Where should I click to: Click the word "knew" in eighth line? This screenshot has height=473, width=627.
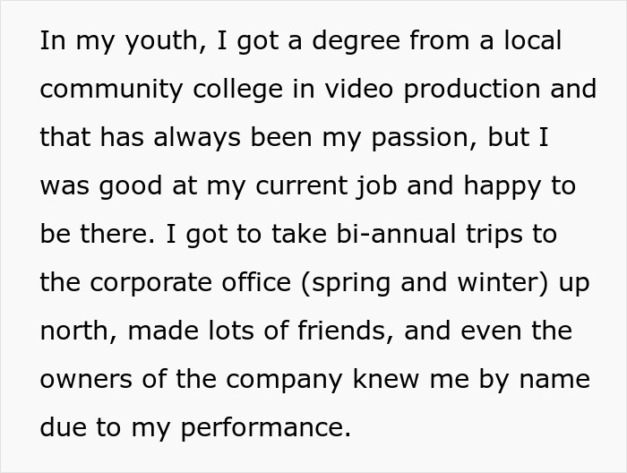coord(386,379)
